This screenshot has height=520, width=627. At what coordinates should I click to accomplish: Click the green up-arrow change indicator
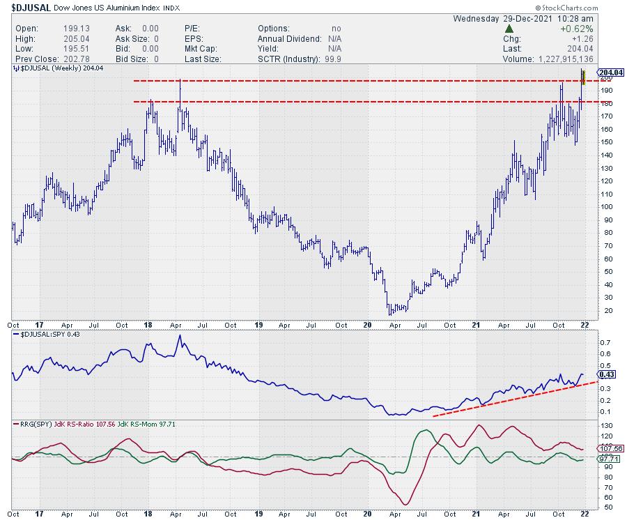point(509,29)
